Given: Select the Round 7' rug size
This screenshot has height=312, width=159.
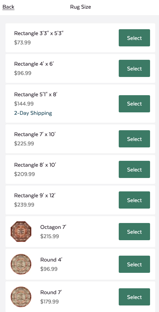Looking at the screenshot, I should [134, 297].
